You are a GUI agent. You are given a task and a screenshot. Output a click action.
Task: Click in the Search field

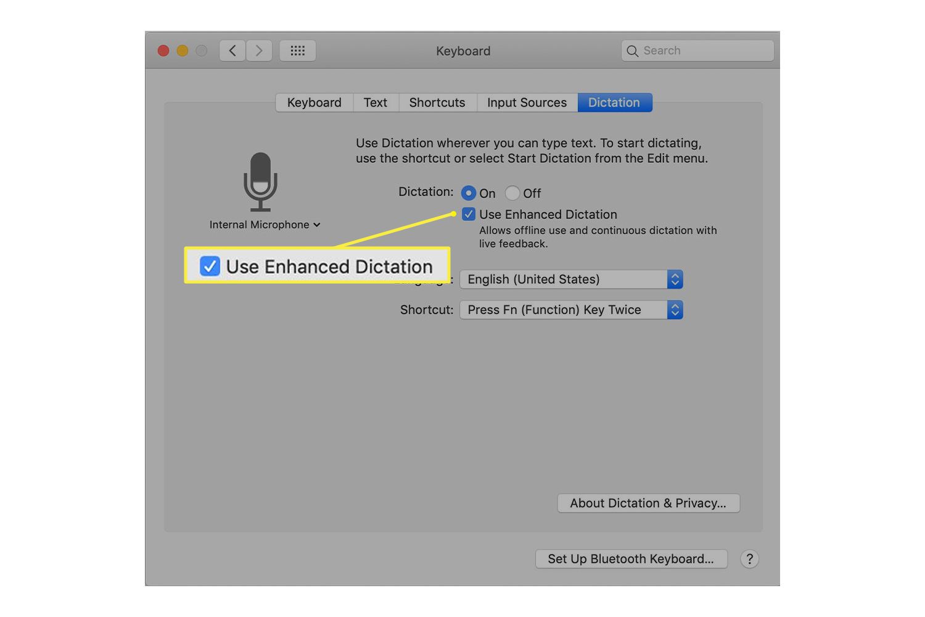[x=697, y=51]
